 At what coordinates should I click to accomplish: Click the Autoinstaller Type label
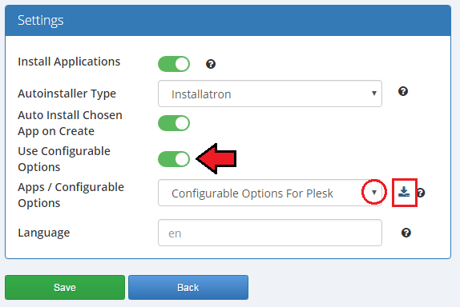tap(67, 94)
